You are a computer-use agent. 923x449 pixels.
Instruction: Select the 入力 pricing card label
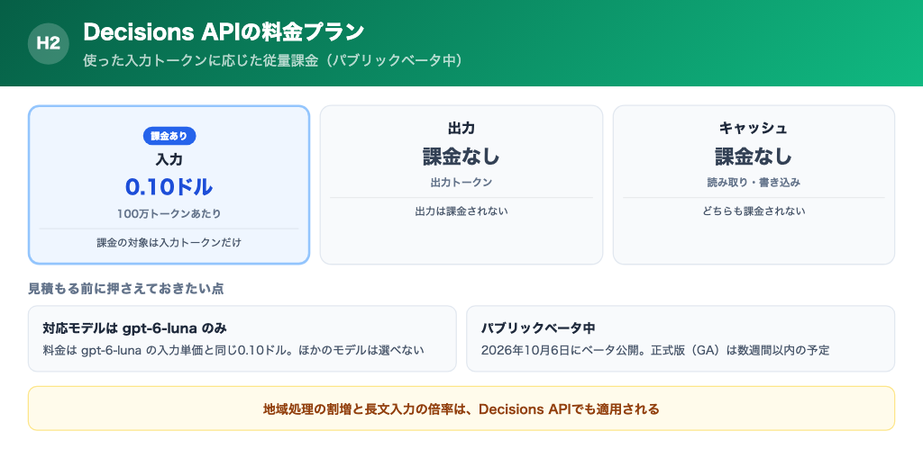tap(169, 158)
